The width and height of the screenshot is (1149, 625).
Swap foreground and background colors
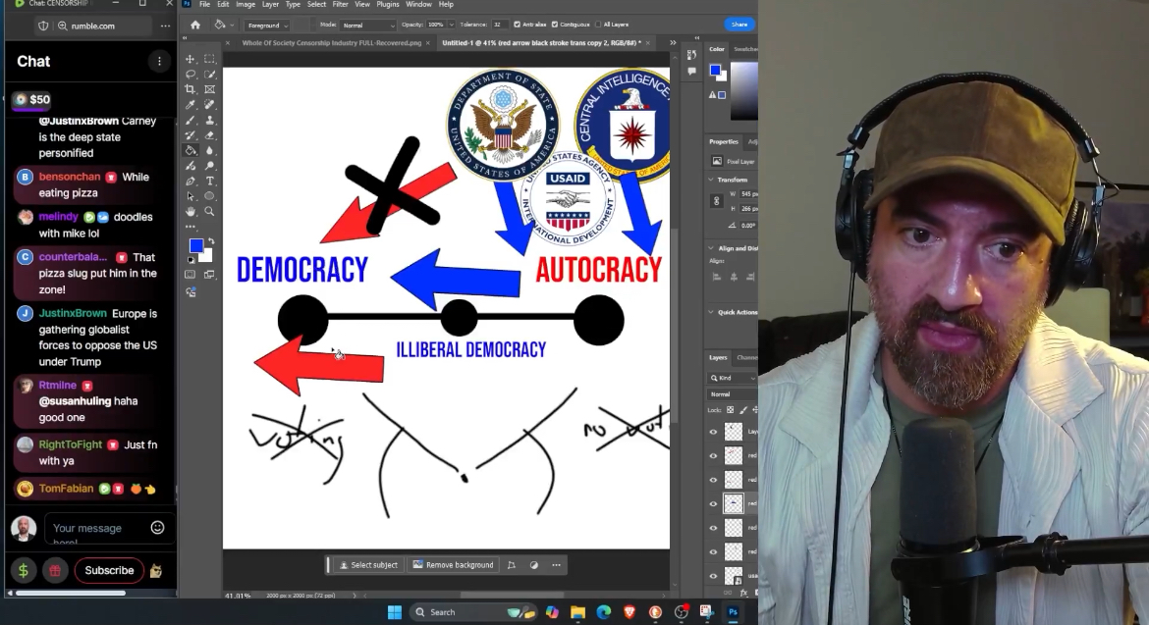211,240
